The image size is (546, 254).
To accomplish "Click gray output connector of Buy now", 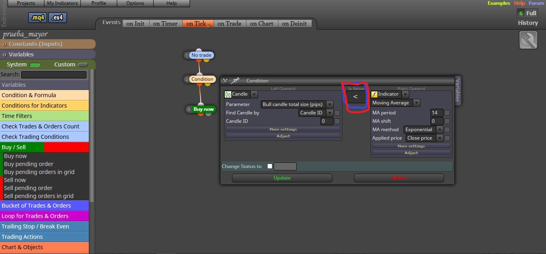I will coord(208,114).
